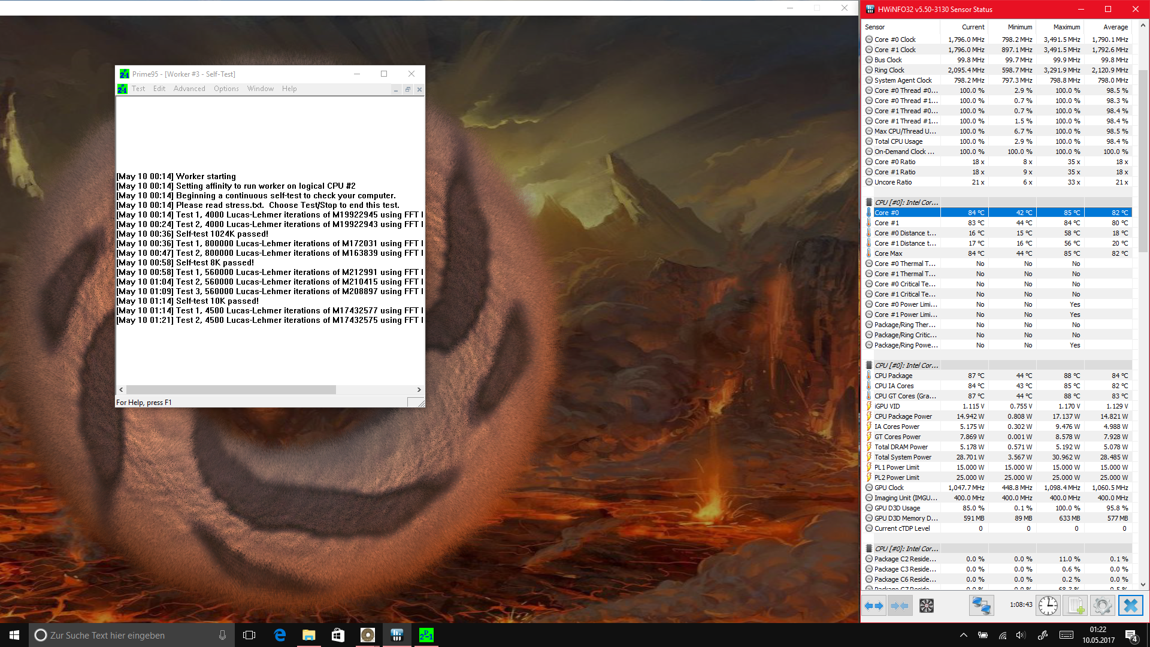Open Prime95 Test menu
The image size is (1150, 647).
coord(138,89)
